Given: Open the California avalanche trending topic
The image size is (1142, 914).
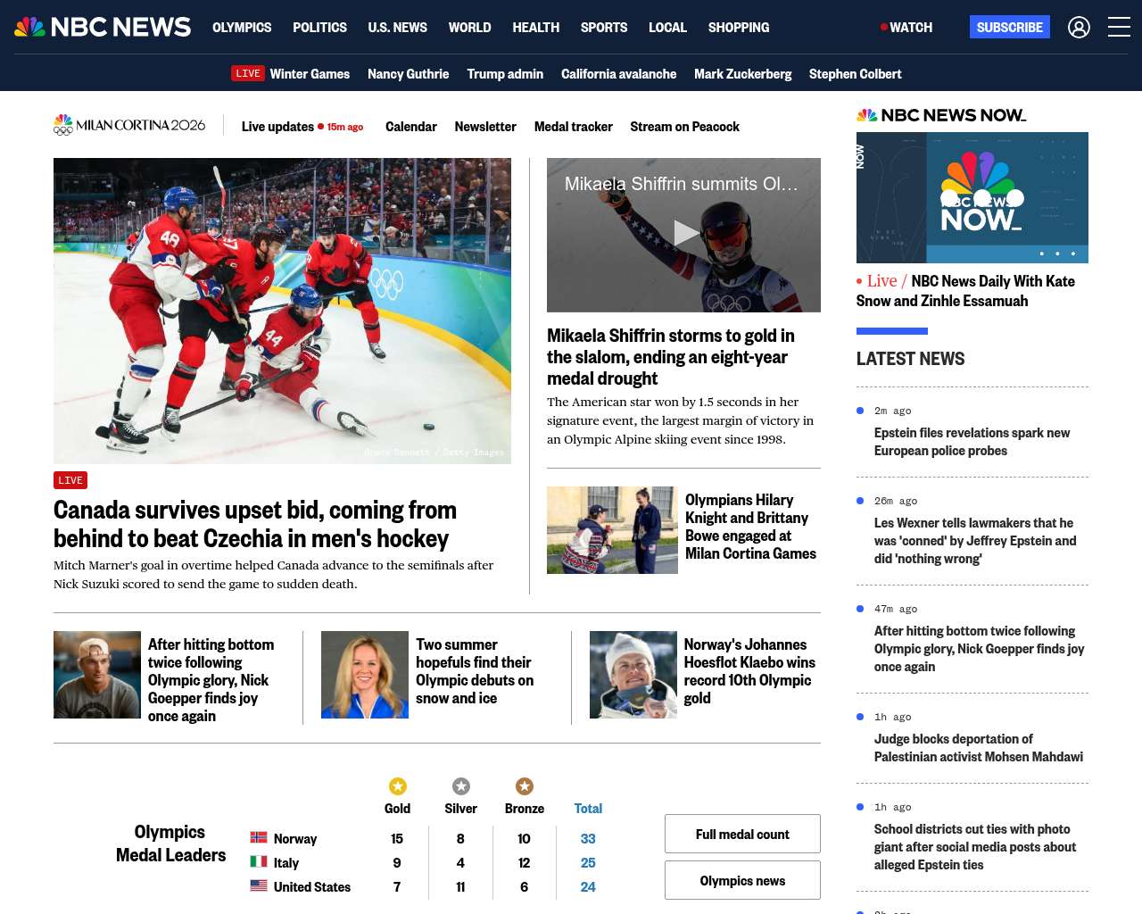Looking at the screenshot, I should (x=619, y=74).
